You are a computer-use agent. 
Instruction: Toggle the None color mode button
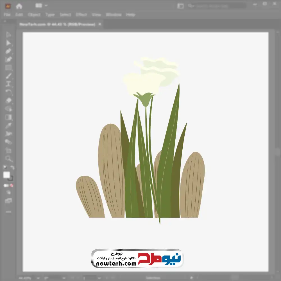[12, 185]
